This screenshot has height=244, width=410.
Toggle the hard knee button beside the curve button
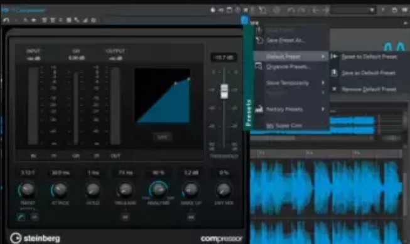[35, 217]
